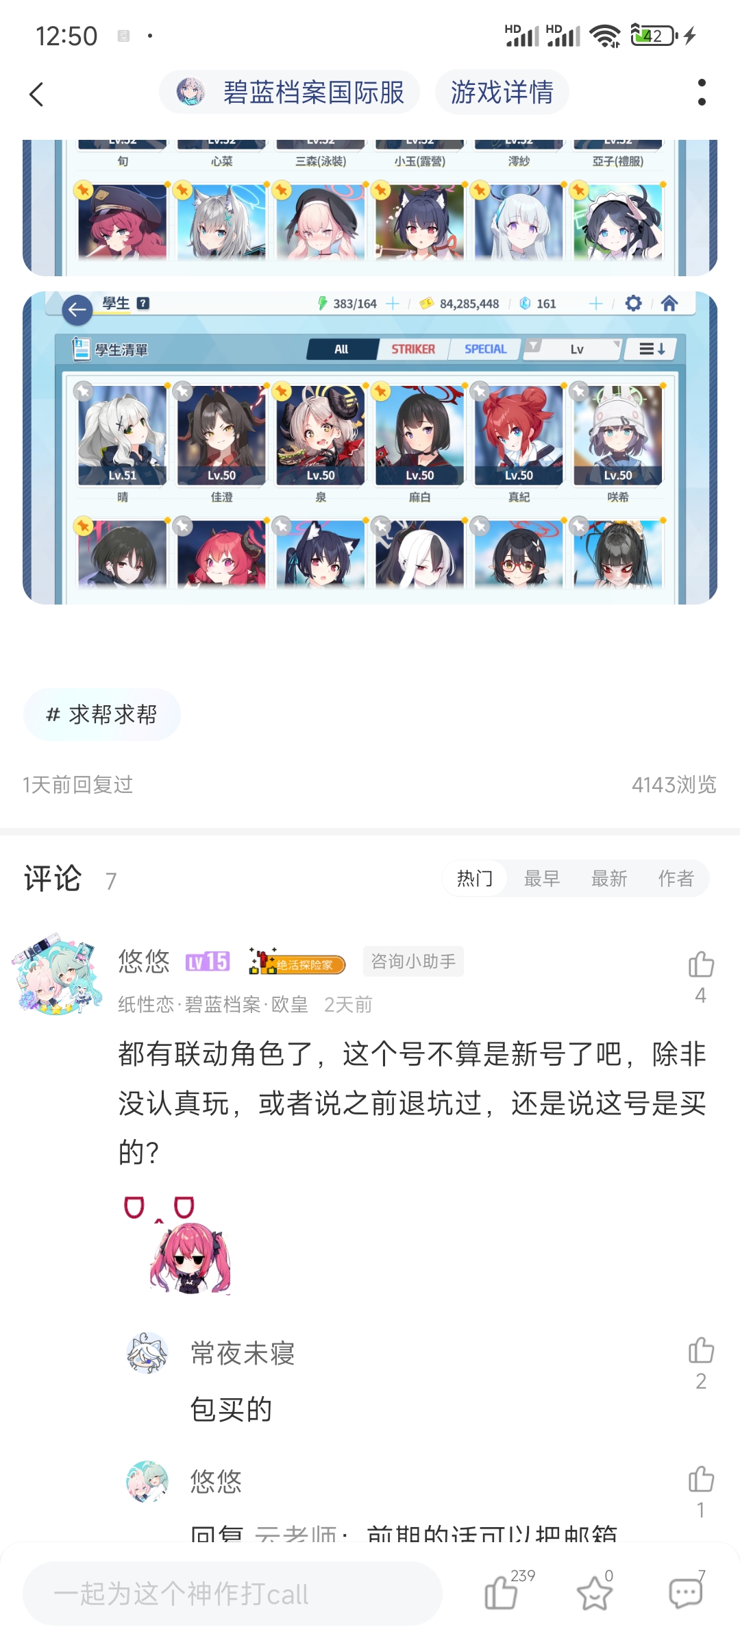
Task: Open the three-dot more options menu
Action: (x=701, y=93)
